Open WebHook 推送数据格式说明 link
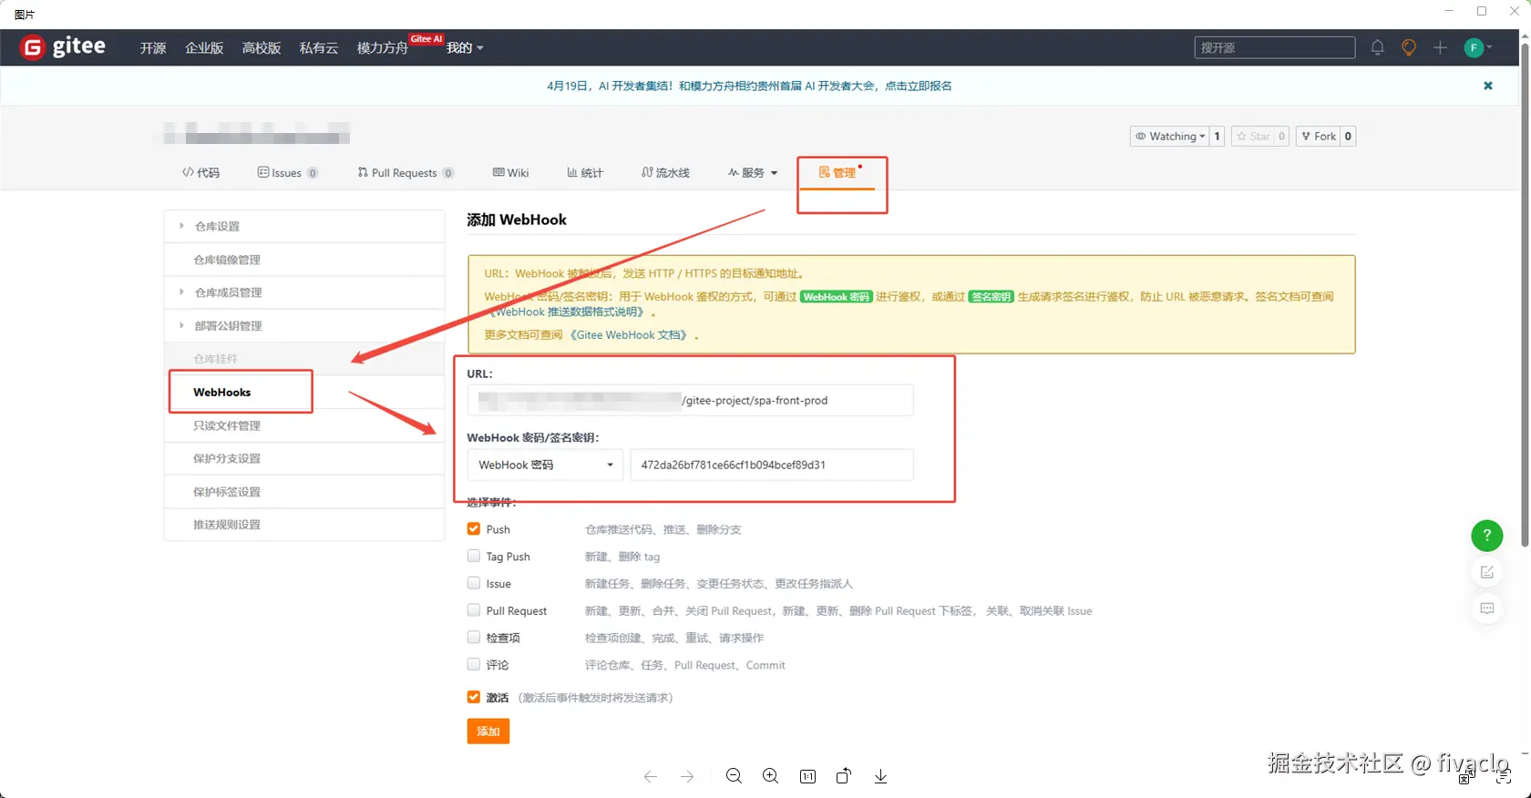Image resolution: width=1531 pixels, height=798 pixels. pyautogui.click(x=569, y=312)
